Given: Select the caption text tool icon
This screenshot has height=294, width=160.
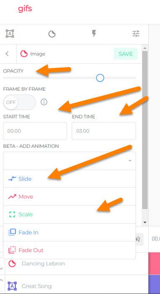Looking at the screenshot, I should (10, 34).
